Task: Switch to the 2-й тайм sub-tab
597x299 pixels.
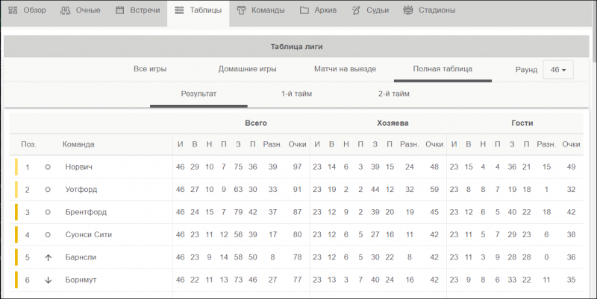Action: [394, 94]
